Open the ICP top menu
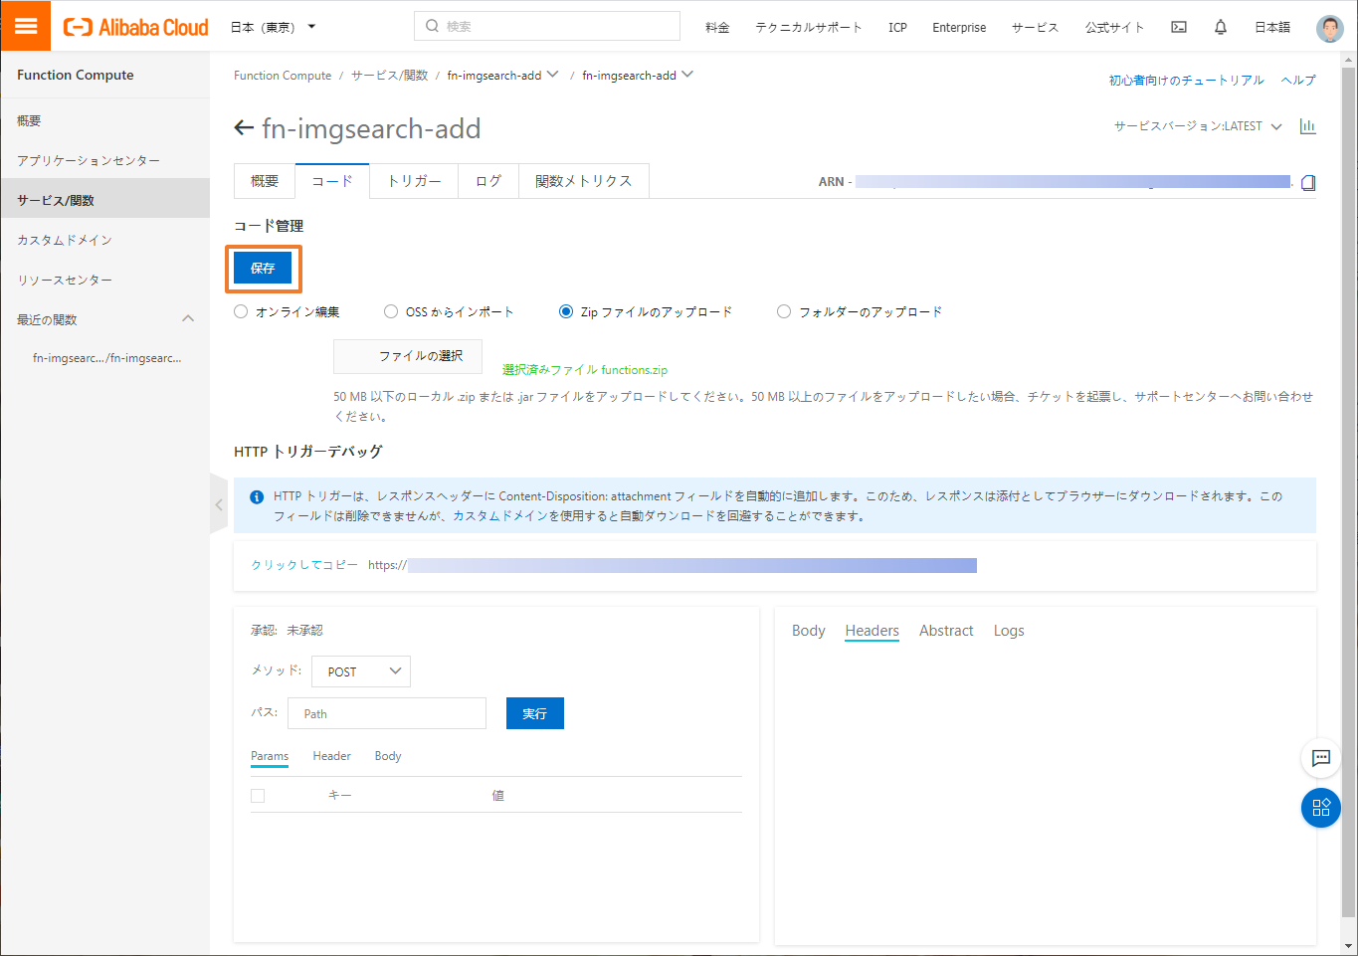 [897, 28]
